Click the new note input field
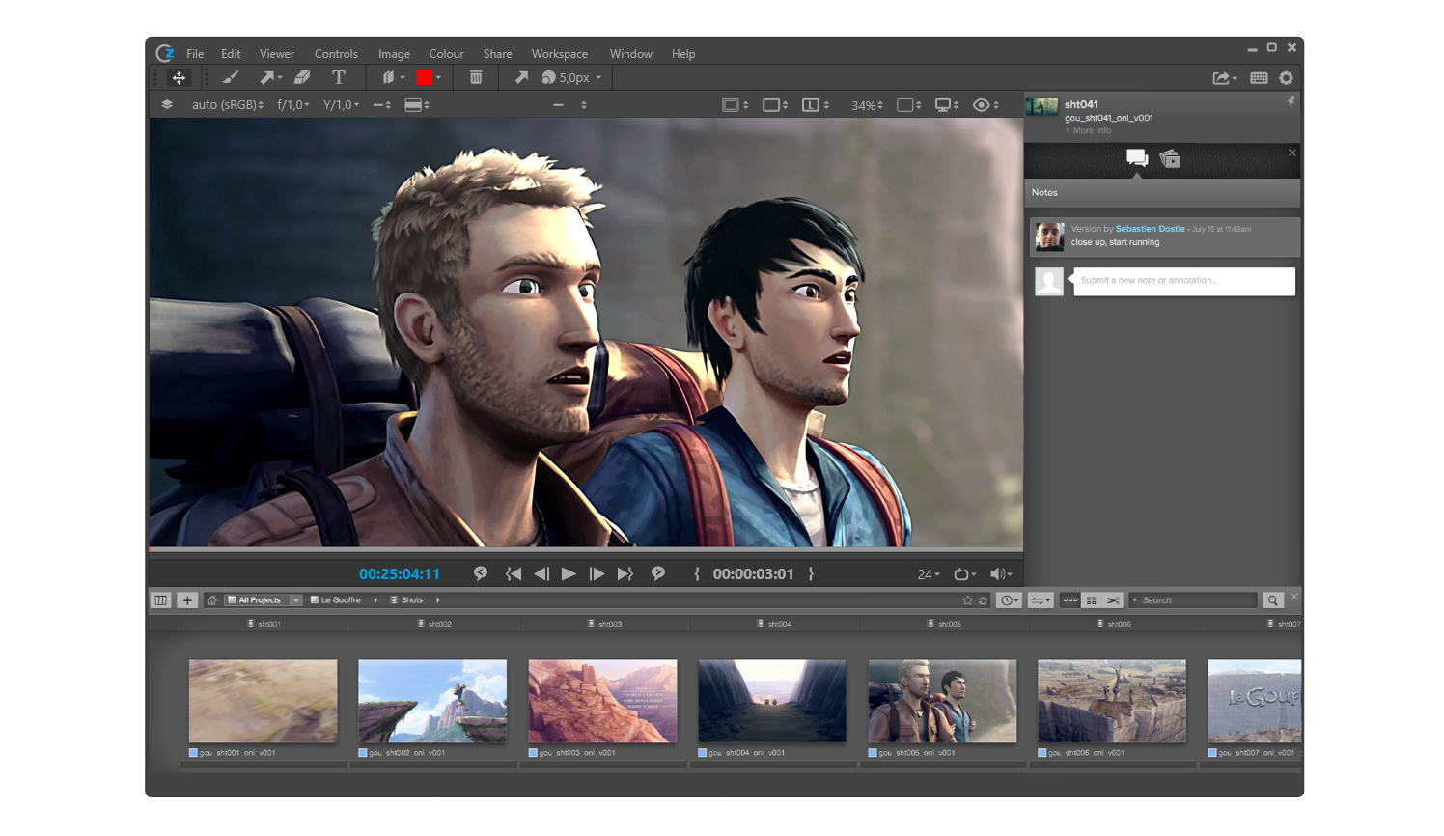The width and height of the screenshot is (1444, 836). (1184, 281)
